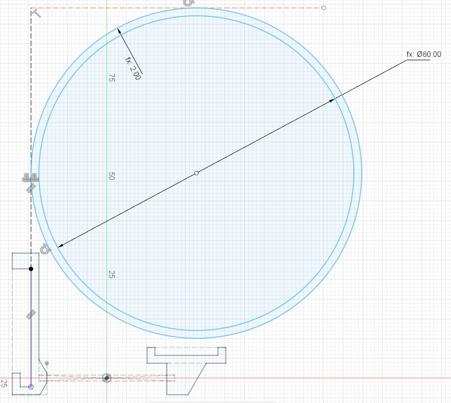
Task: Select the orange dashed horizontal construction line
Action: click(x=176, y=8)
